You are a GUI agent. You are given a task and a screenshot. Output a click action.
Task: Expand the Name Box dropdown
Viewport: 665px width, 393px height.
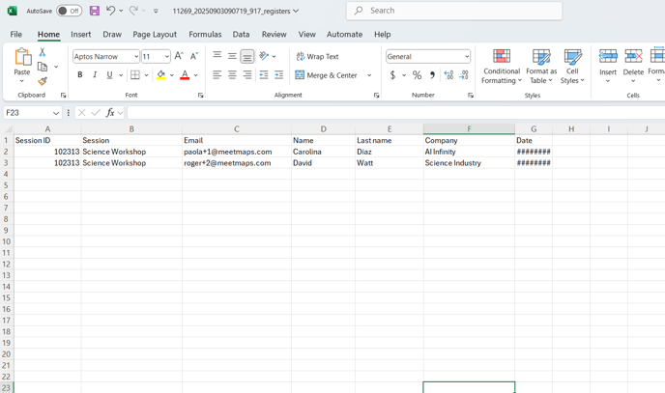[x=55, y=113]
